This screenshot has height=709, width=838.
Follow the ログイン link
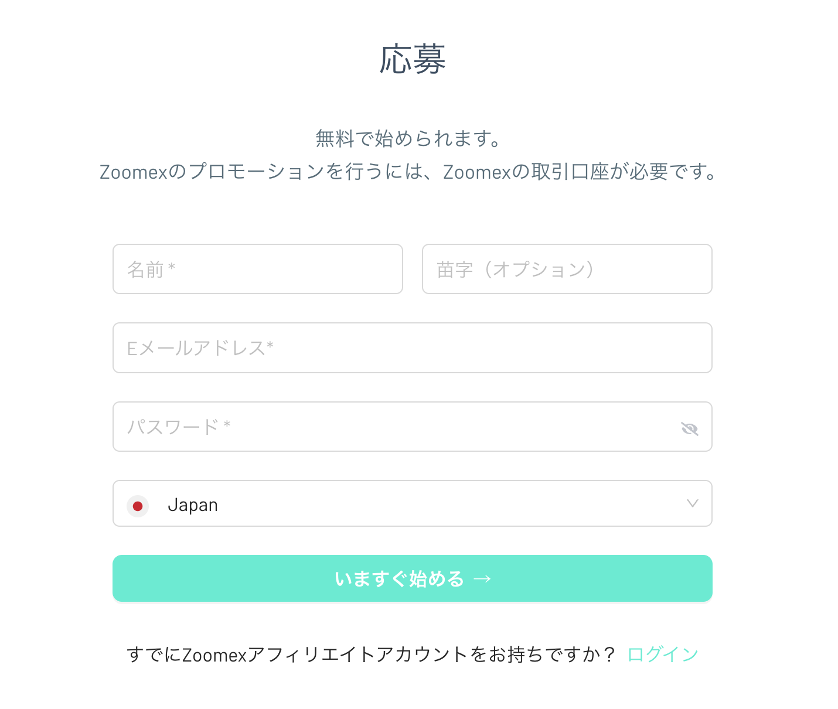click(663, 654)
